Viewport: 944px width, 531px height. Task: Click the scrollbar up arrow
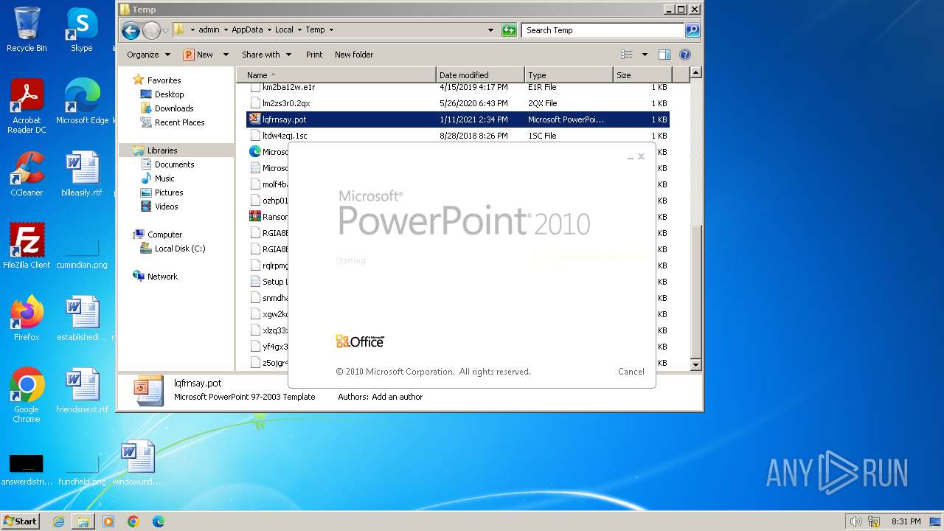pyautogui.click(x=695, y=73)
